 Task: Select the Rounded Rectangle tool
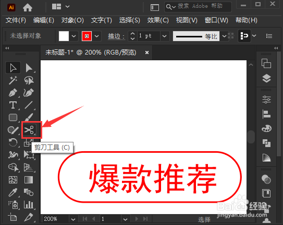click(13, 117)
